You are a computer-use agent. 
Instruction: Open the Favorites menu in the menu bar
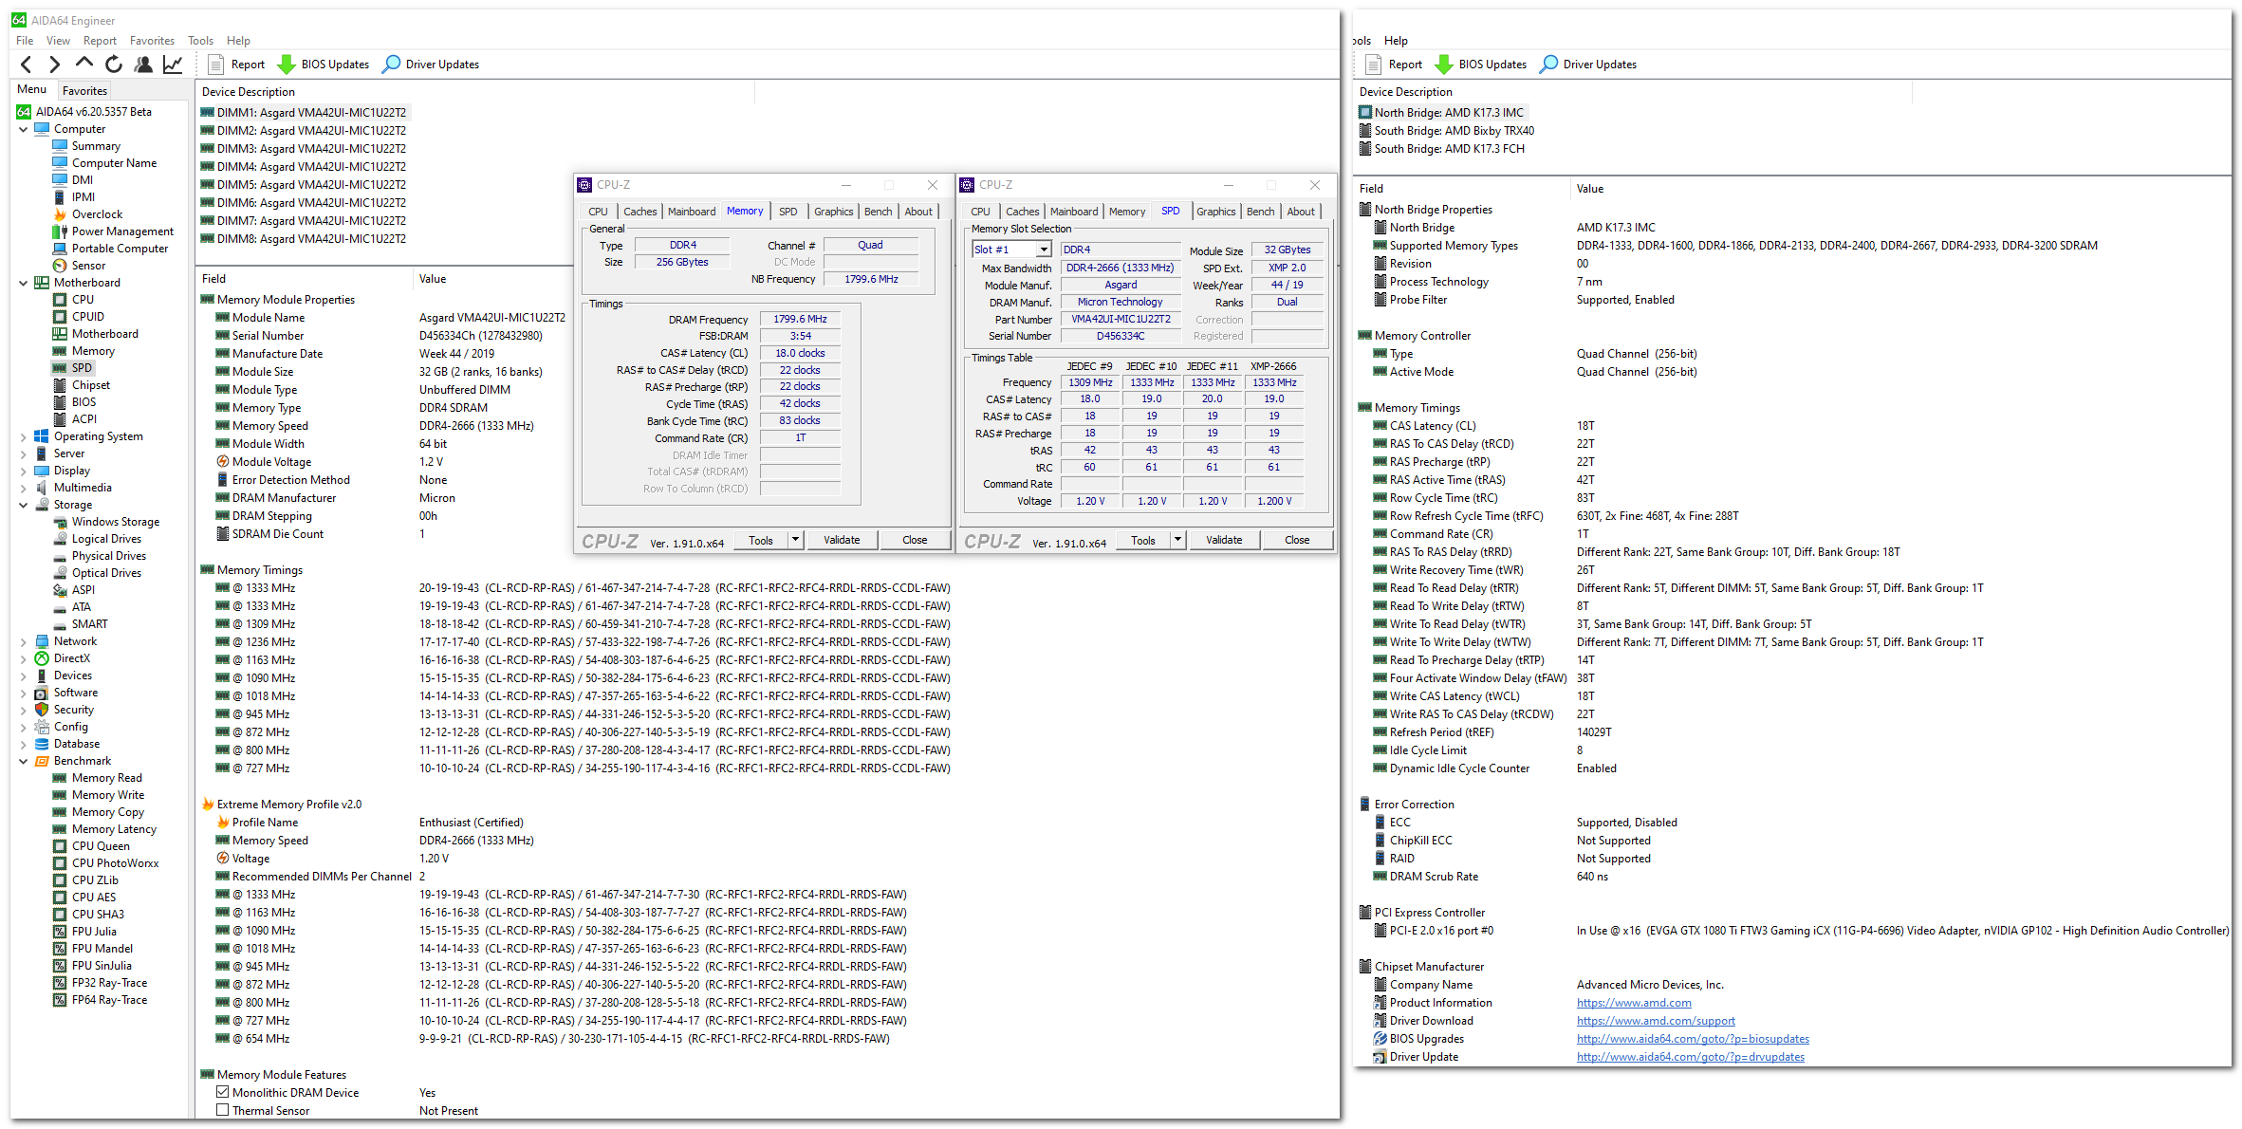(x=152, y=41)
